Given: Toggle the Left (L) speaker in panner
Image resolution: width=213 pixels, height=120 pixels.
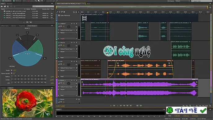Looking at the screenshot, I should click(17, 35).
